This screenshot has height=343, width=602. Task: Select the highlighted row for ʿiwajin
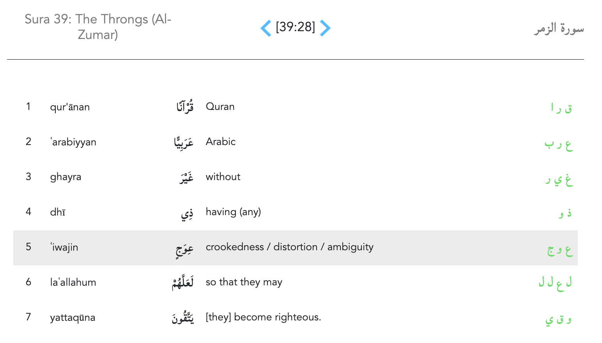(295, 248)
